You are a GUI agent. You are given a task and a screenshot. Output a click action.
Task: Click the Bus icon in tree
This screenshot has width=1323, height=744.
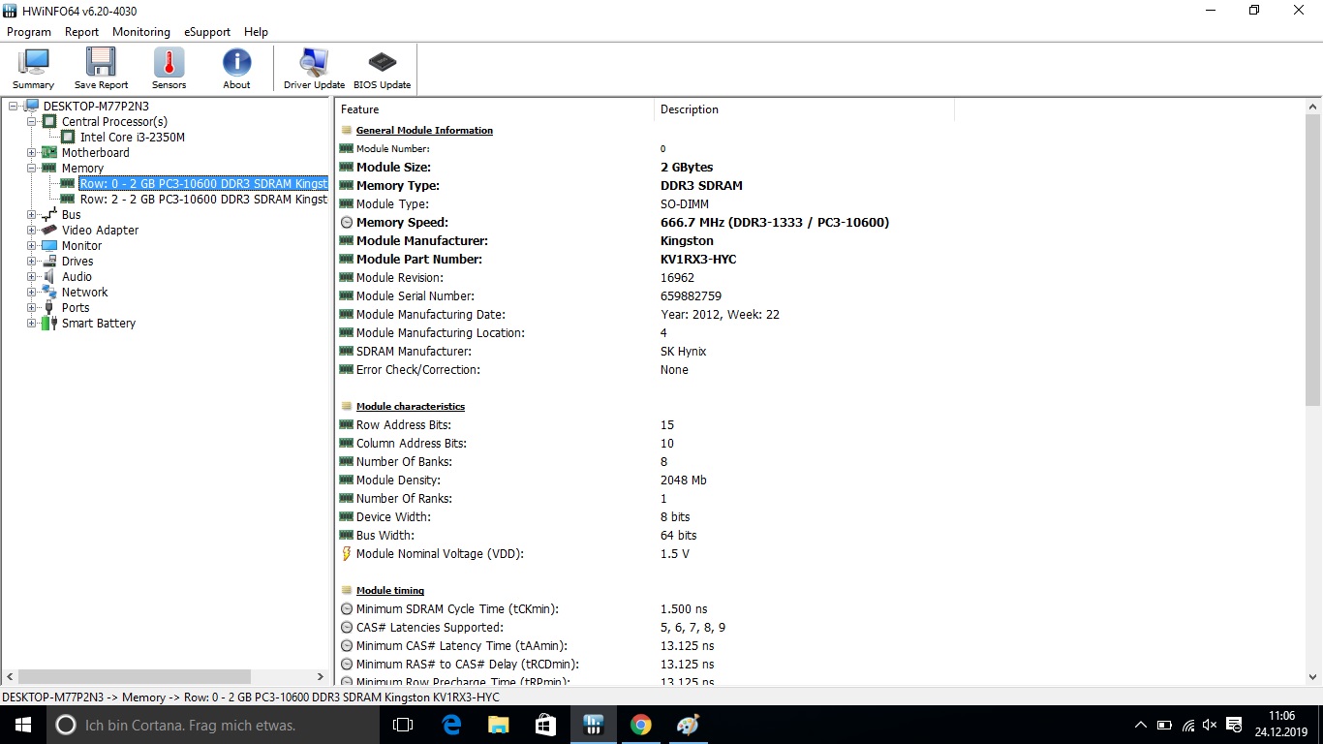click(x=49, y=214)
